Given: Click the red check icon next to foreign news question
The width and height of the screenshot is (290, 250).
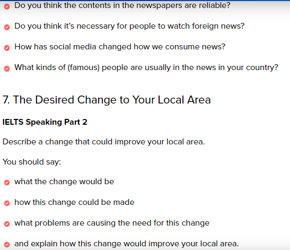Looking at the screenshot, I should 7,28.
